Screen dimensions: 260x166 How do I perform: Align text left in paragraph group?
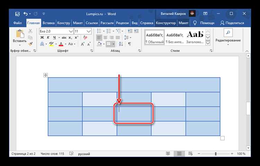(99, 38)
